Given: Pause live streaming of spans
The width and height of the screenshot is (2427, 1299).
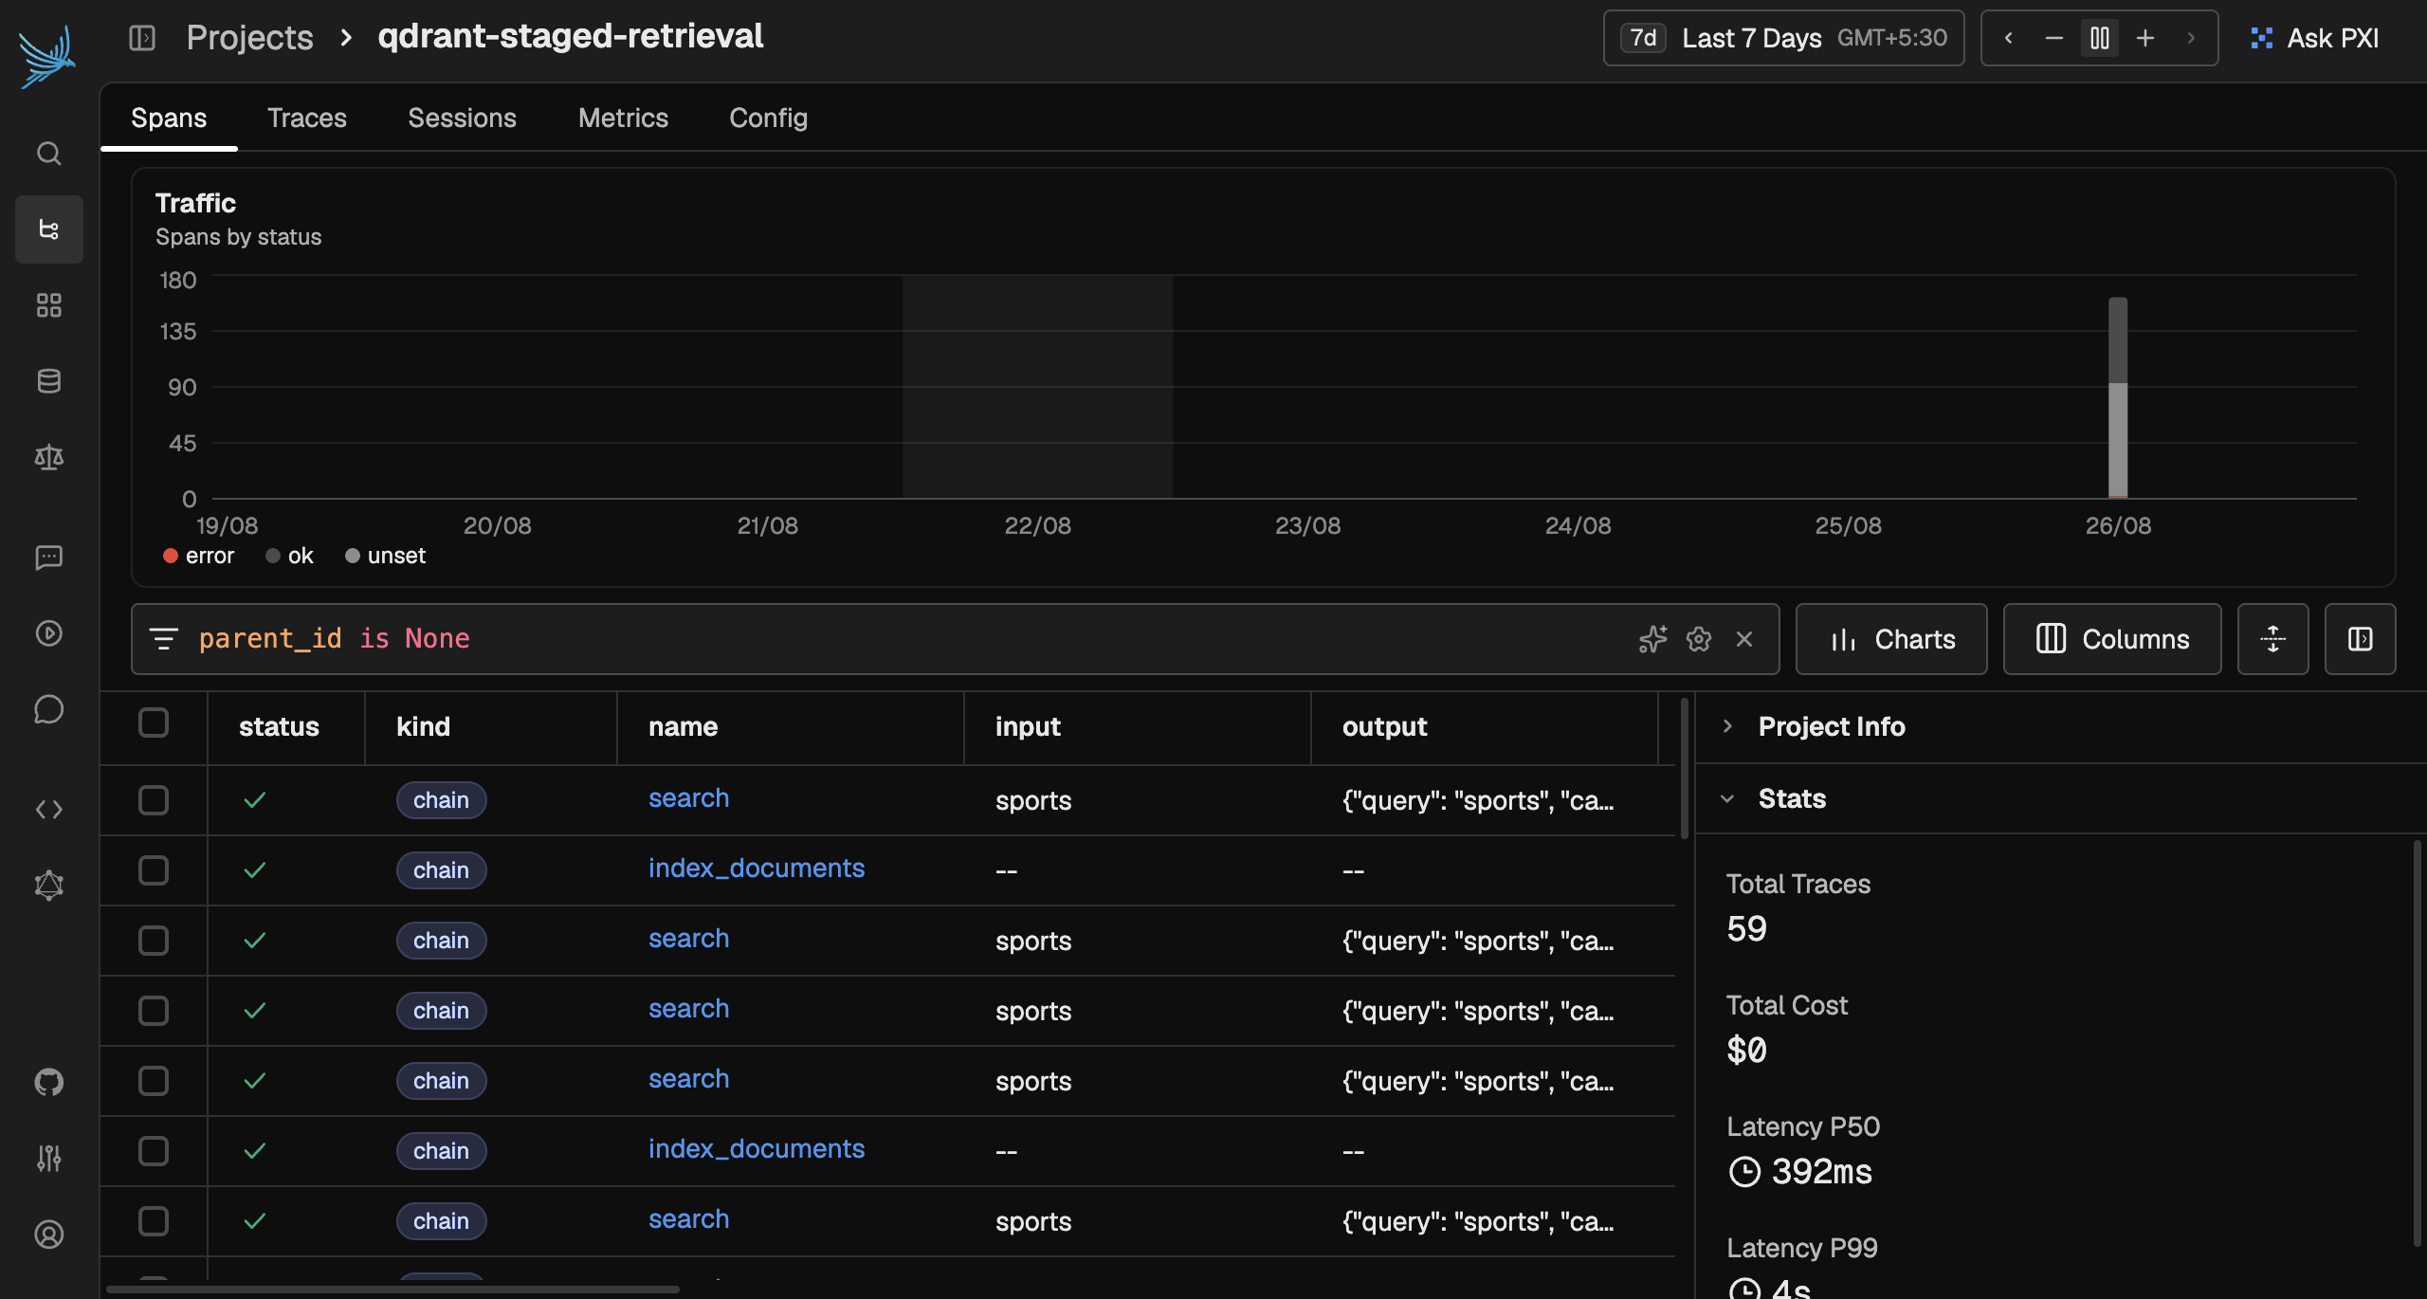Looking at the screenshot, I should 2099,38.
